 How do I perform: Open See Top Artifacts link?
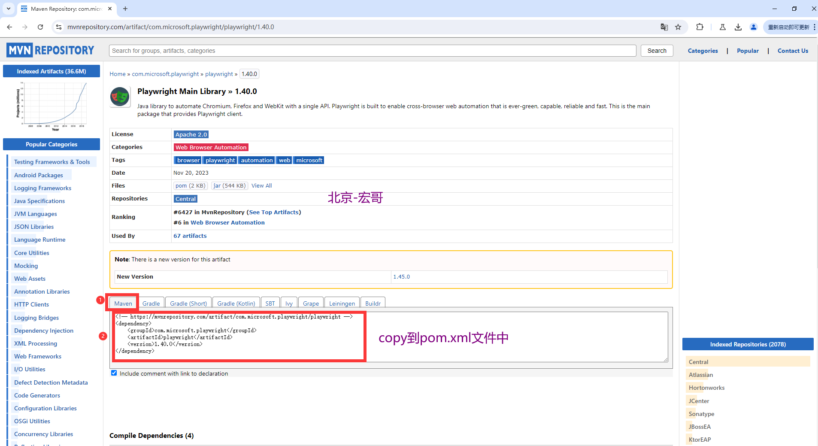(x=274, y=212)
